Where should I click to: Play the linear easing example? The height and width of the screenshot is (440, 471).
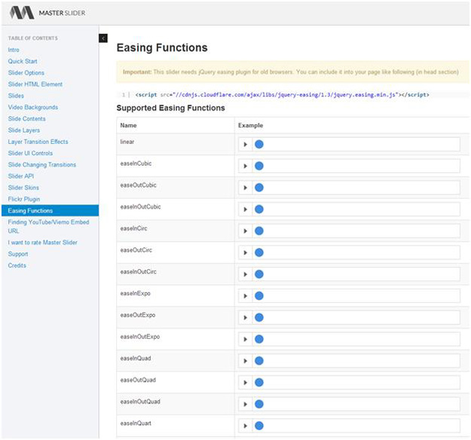click(246, 145)
